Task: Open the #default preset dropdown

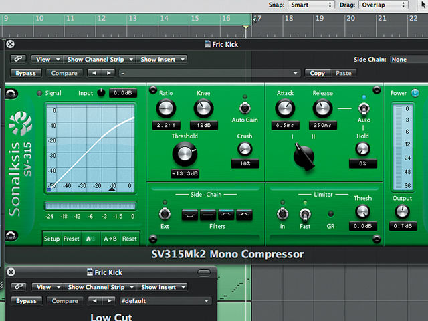Action: point(165,301)
